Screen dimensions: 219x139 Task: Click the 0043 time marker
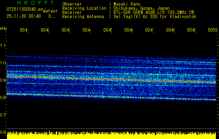(x=66, y=30)
